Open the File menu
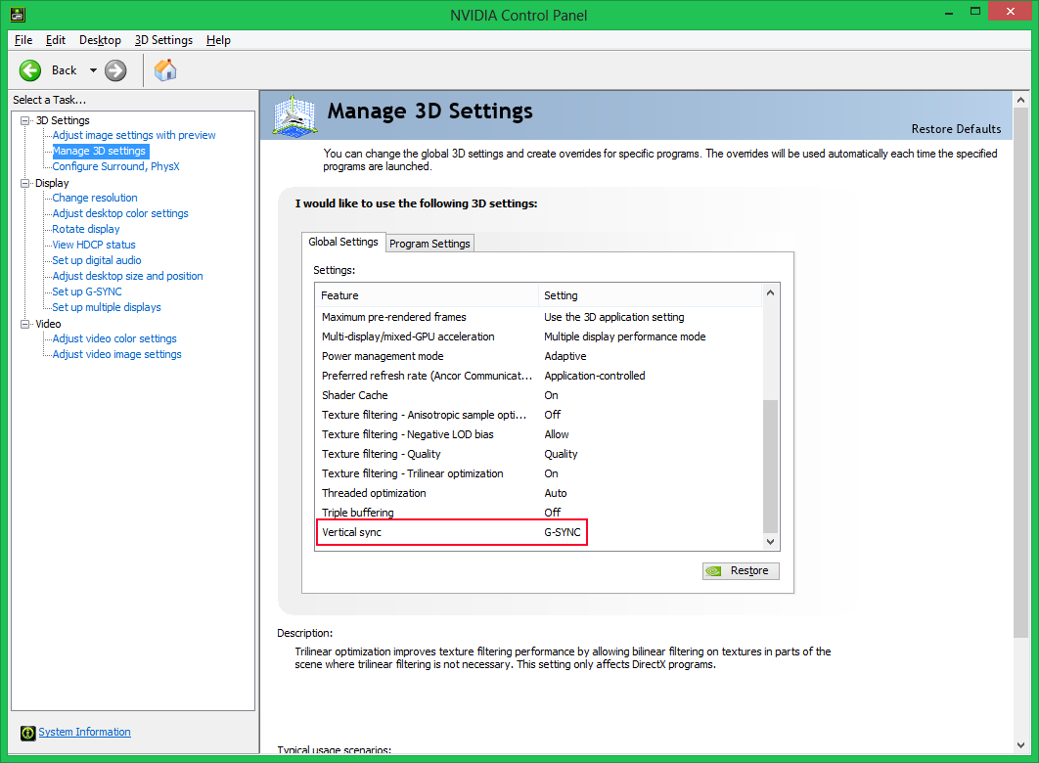The height and width of the screenshot is (763, 1039). pyautogui.click(x=23, y=40)
